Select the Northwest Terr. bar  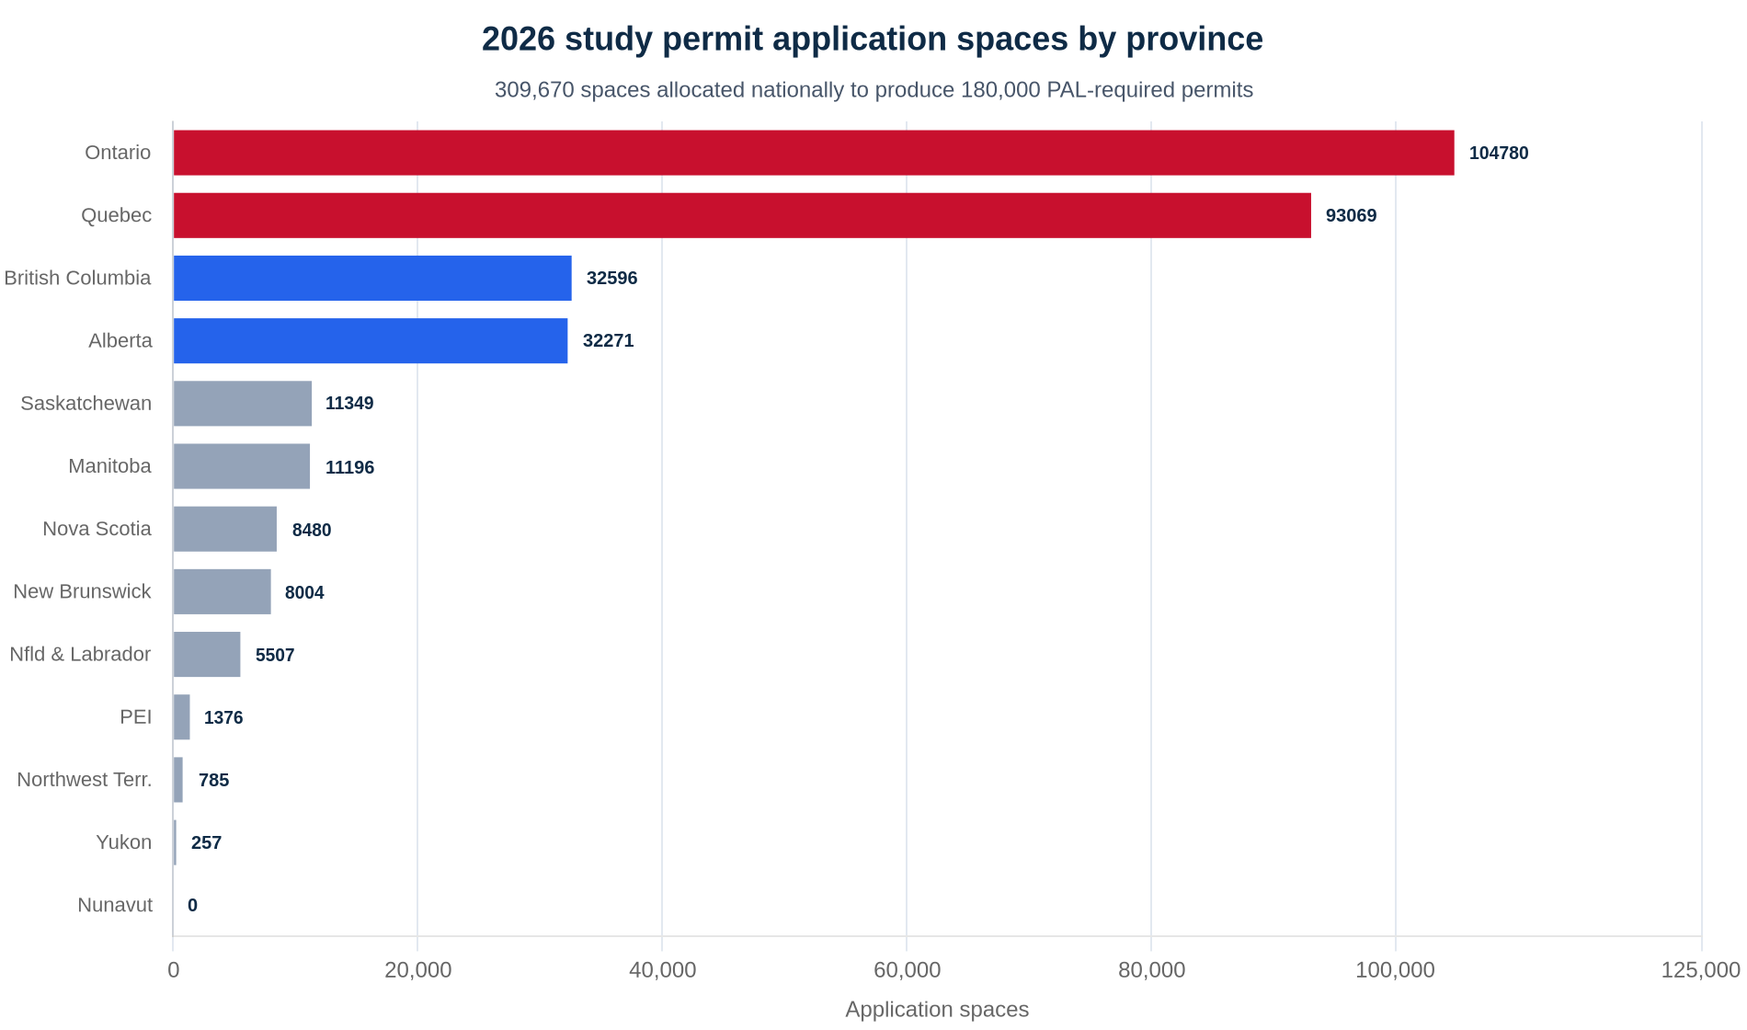(178, 779)
